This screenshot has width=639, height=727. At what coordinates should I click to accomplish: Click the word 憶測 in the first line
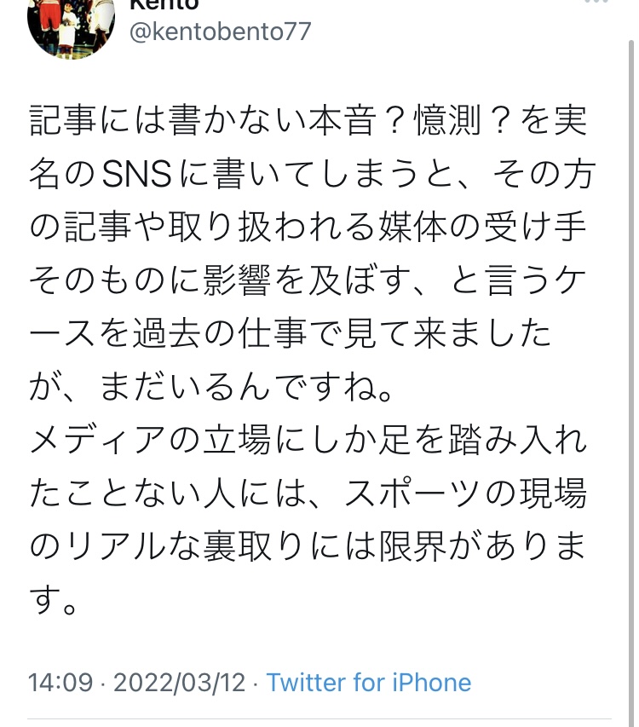click(447, 120)
